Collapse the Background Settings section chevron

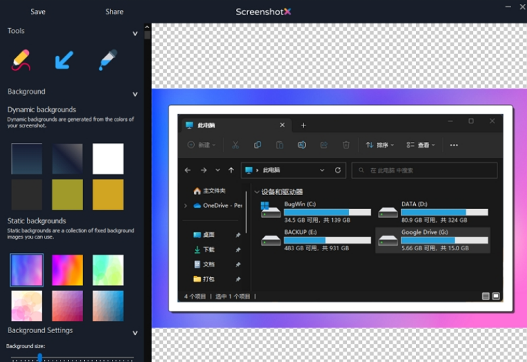click(x=135, y=333)
